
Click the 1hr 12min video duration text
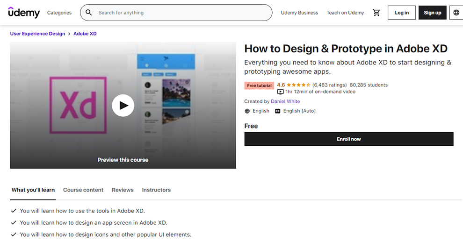click(x=320, y=92)
